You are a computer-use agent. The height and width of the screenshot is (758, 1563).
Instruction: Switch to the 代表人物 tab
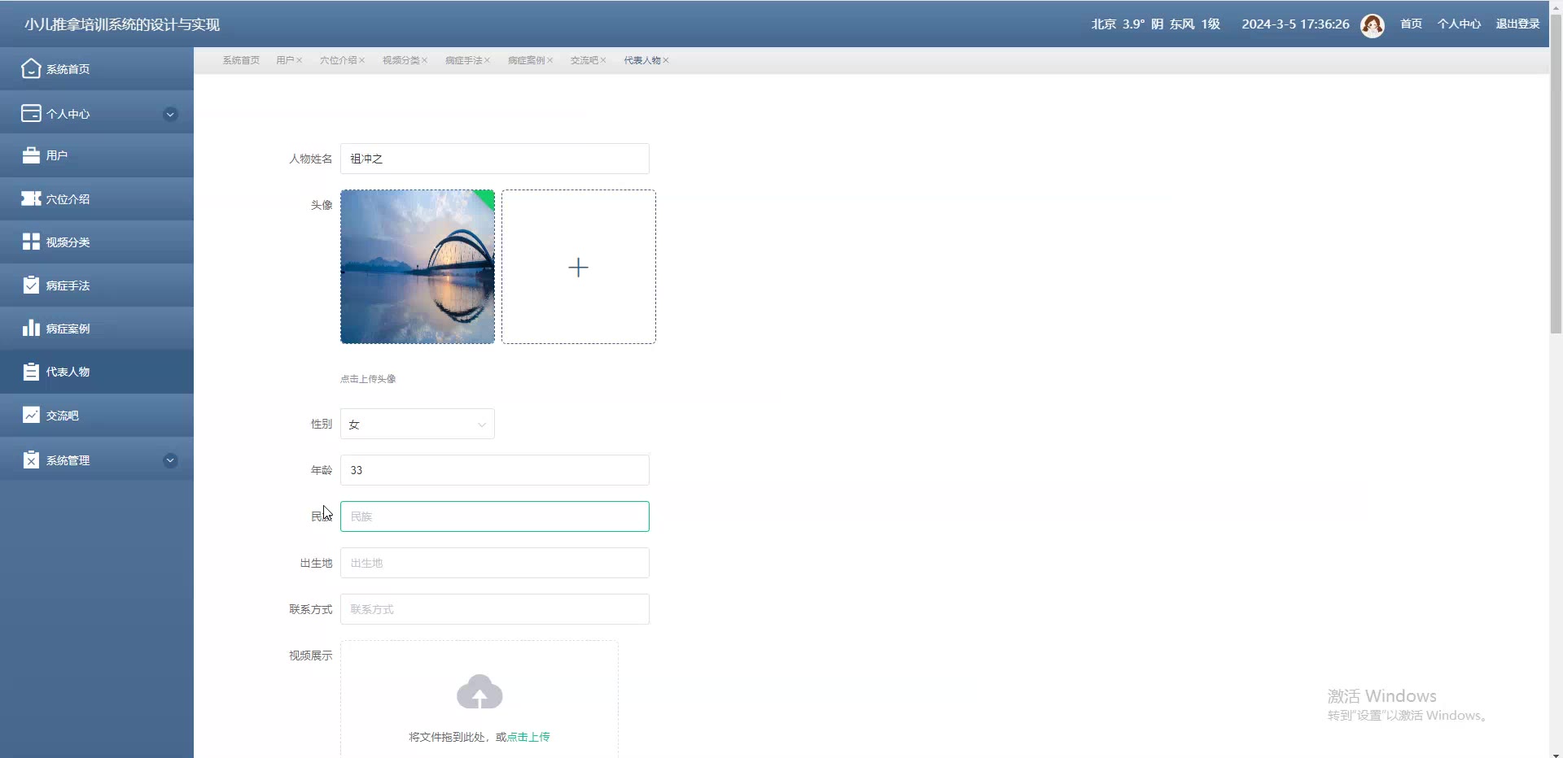642,60
